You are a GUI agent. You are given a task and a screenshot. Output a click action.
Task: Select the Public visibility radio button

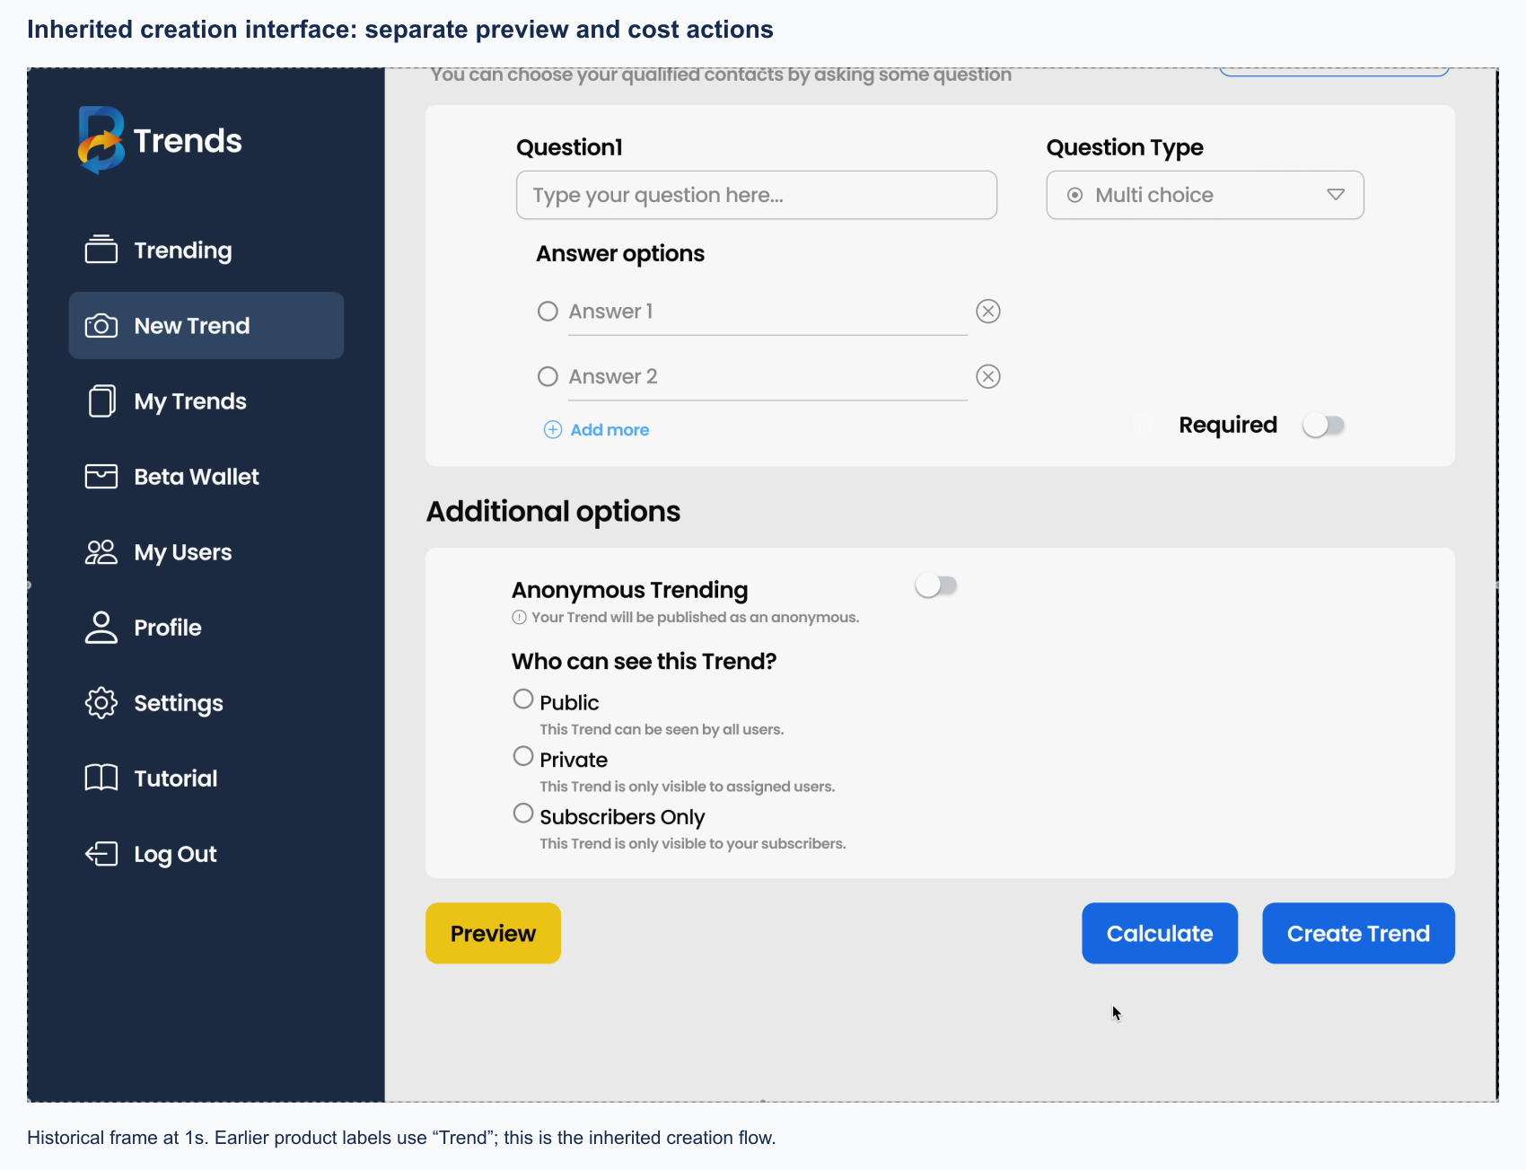523,699
